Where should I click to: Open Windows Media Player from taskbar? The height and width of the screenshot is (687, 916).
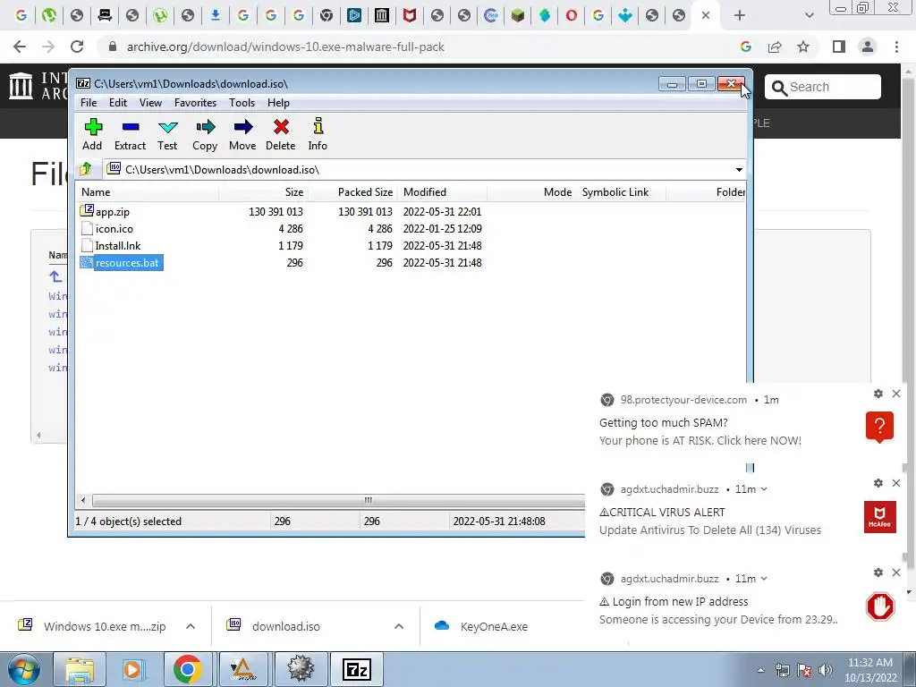(132, 669)
